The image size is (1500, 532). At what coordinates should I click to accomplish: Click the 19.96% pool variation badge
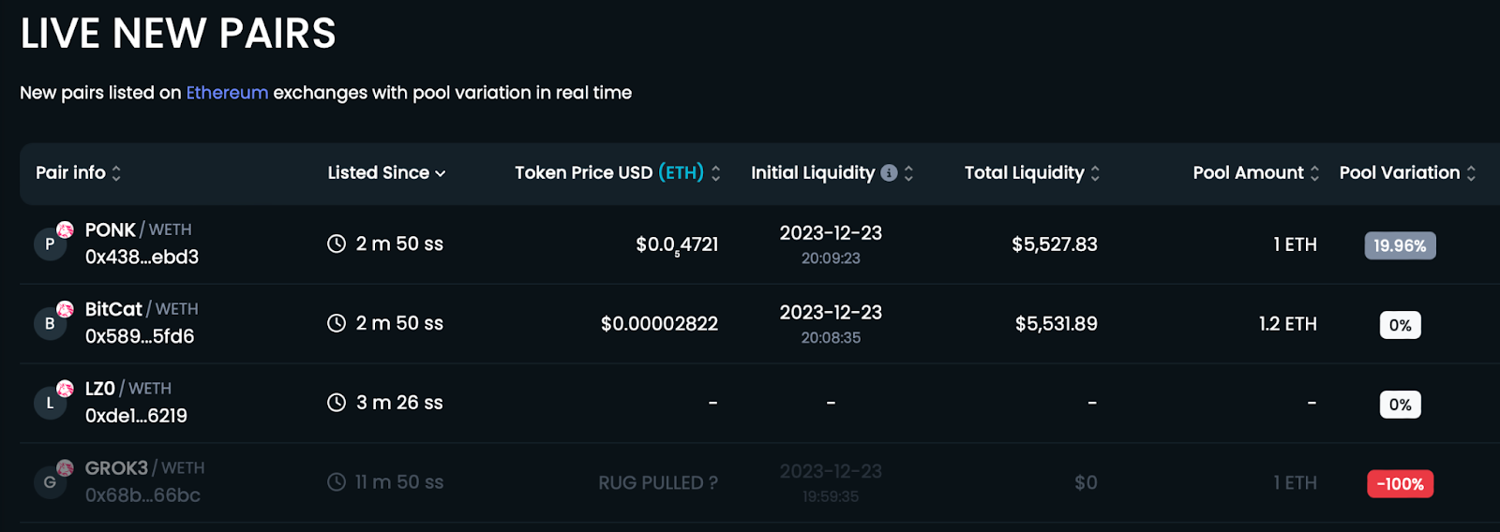[x=1400, y=245]
